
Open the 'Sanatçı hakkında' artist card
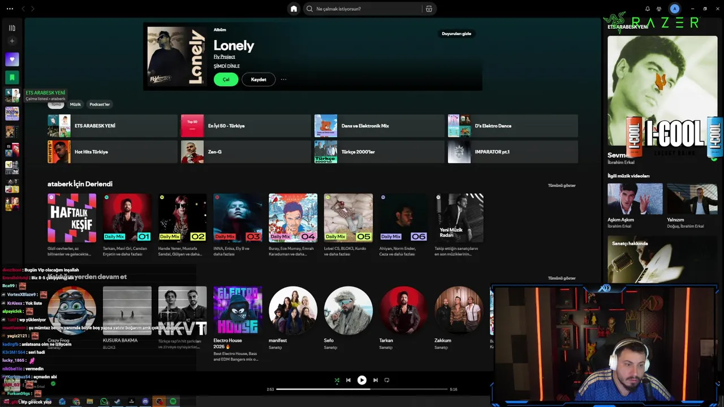pyautogui.click(x=662, y=259)
